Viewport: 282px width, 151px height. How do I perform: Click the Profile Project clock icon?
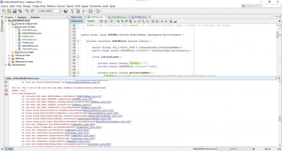(98, 11)
